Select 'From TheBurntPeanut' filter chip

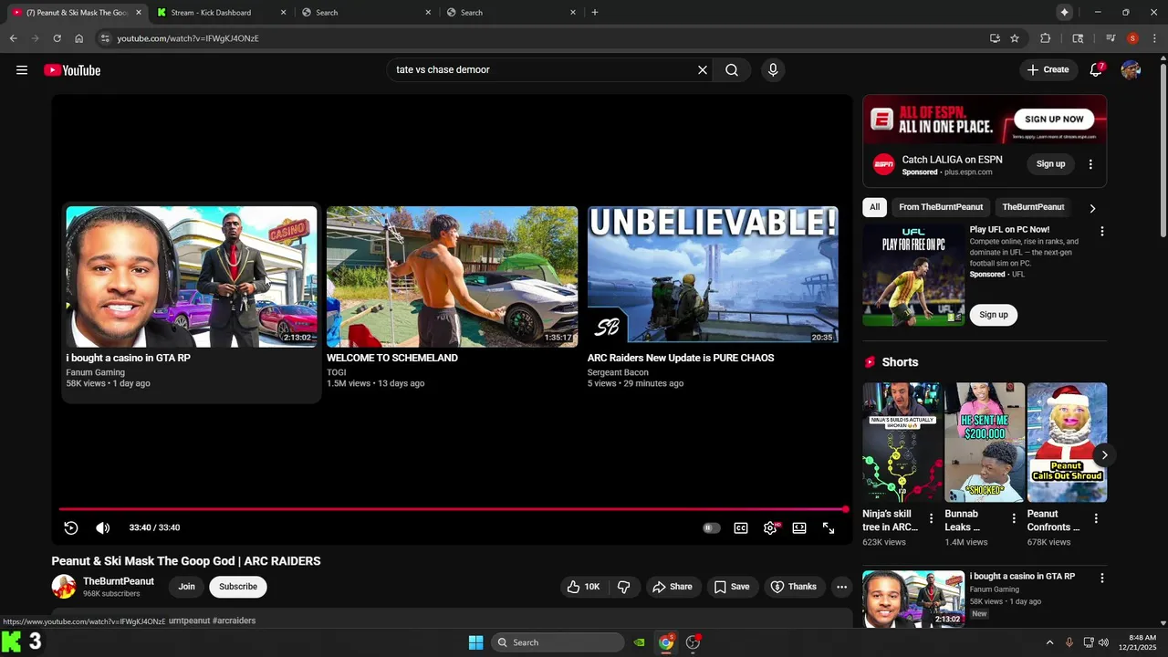(941, 207)
